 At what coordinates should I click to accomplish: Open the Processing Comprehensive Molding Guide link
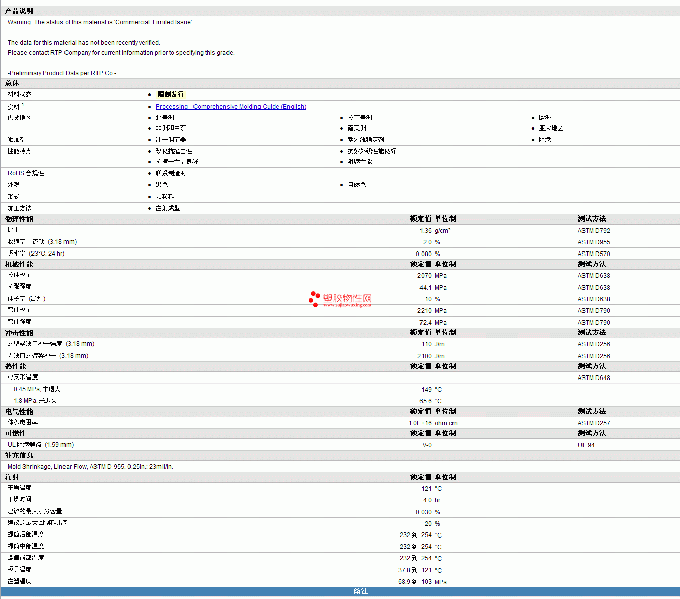[x=231, y=107]
